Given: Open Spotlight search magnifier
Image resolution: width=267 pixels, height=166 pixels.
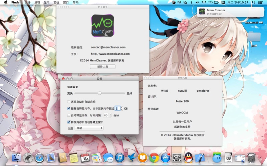Looking at the screenshot, I should coord(254,2).
